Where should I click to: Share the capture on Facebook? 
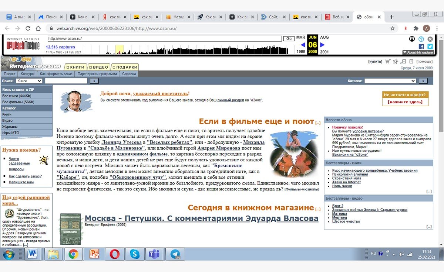coord(421,46)
